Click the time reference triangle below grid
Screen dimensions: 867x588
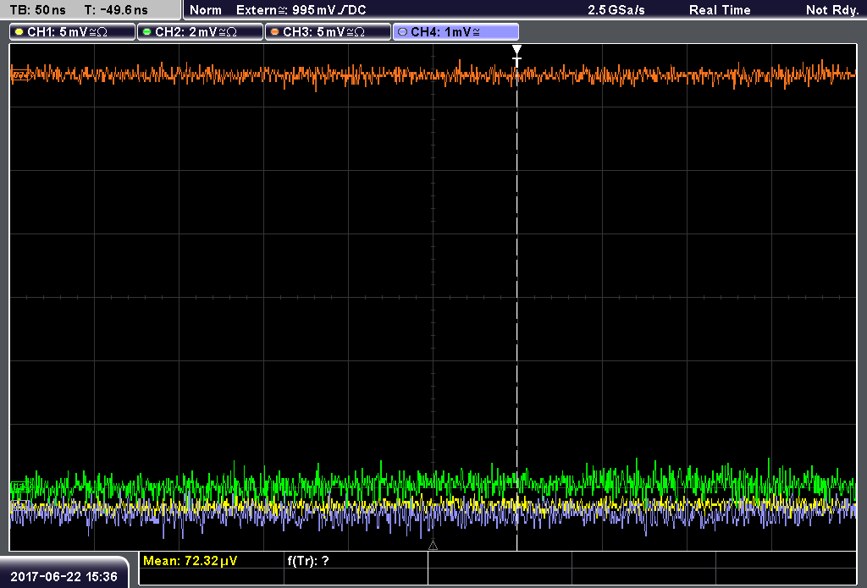click(433, 546)
